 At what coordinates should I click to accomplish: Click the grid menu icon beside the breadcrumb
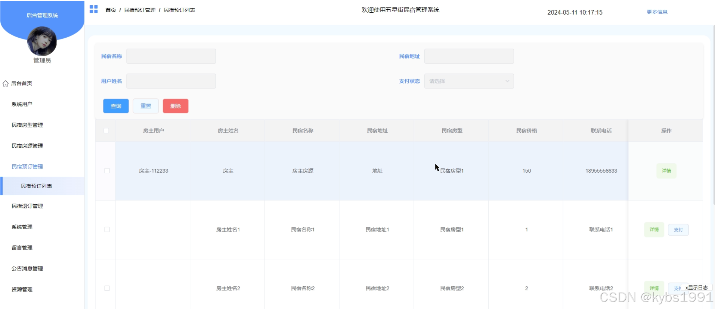pos(94,9)
